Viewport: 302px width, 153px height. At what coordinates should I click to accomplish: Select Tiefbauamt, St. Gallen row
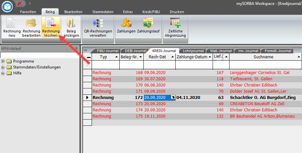(x=197, y=79)
